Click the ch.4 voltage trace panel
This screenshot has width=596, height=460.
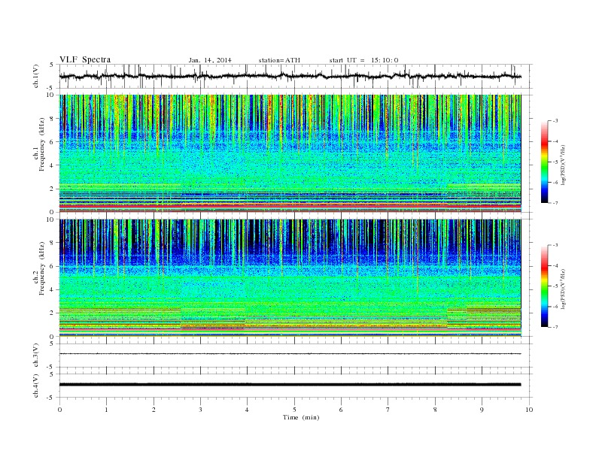296,386
